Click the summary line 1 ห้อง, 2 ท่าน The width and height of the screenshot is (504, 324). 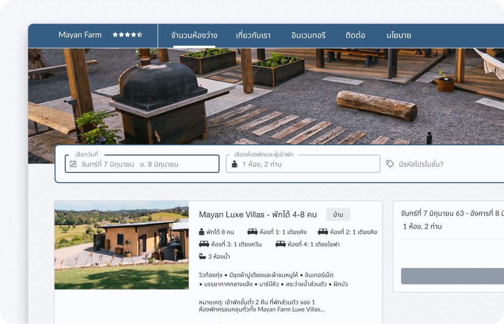422,227
